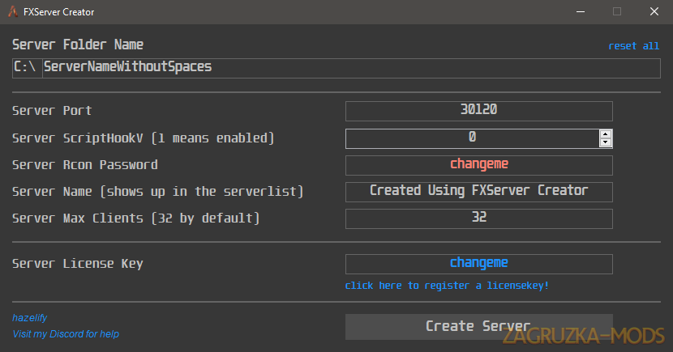Click the FXServer Creator title bar text

pos(59,12)
